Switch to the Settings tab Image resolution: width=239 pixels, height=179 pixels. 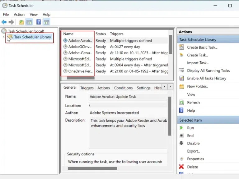[x=143, y=88]
